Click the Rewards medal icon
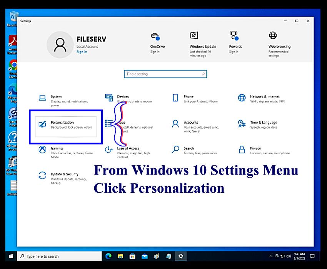Screen dimensions: 327x269 click(234, 36)
